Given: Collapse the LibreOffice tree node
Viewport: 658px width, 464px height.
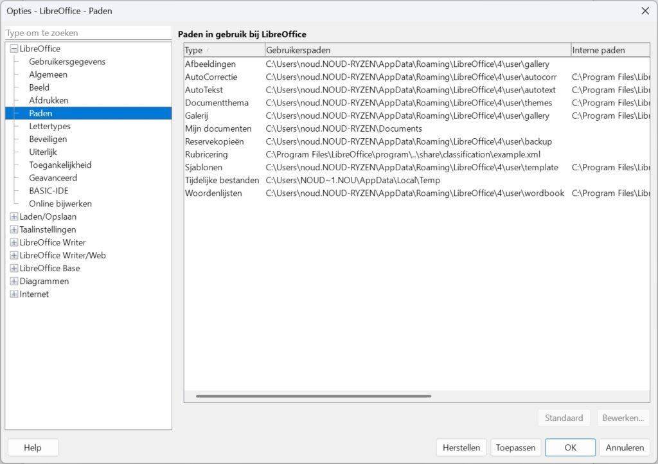Looking at the screenshot, I should tap(14, 49).
